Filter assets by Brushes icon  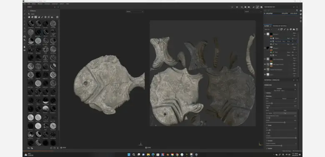coord(42,17)
